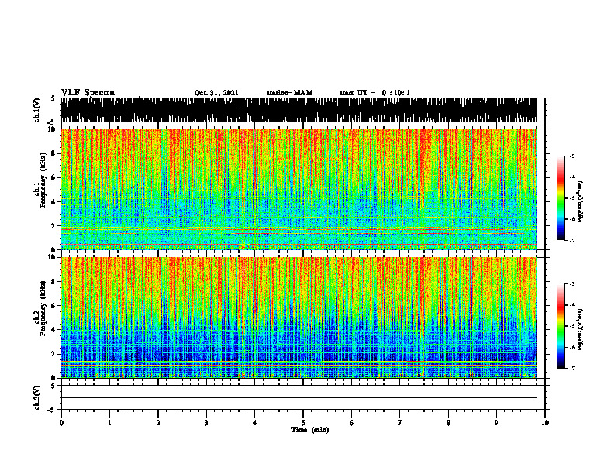
Task: Click the "ch.1(V)" waveform axis label
Action: coord(37,110)
